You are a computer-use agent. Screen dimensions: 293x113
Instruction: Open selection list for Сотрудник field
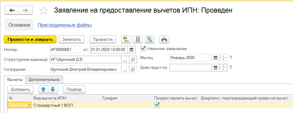(x=125, y=70)
